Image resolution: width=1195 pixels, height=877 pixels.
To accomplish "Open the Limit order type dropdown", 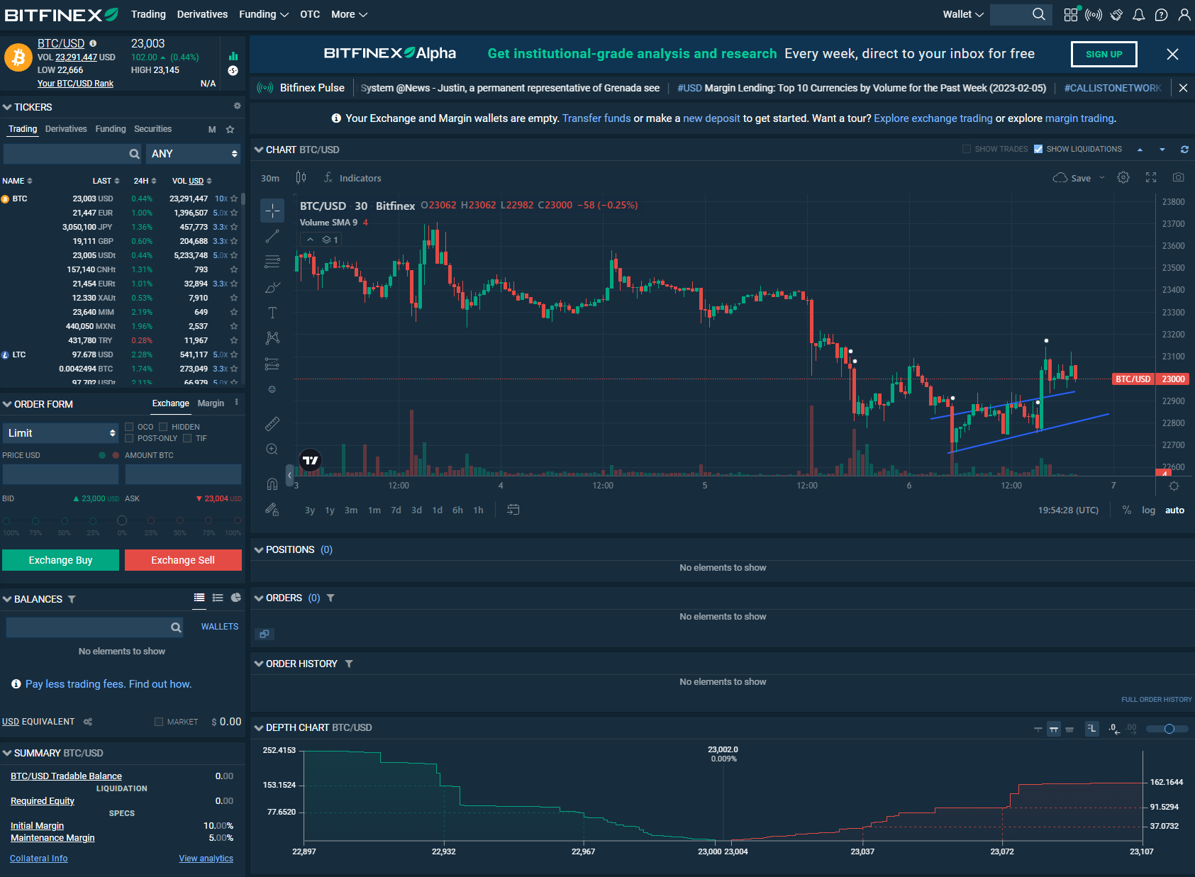I will [60, 432].
